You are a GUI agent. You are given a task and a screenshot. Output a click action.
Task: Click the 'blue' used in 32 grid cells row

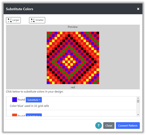click(x=29, y=106)
